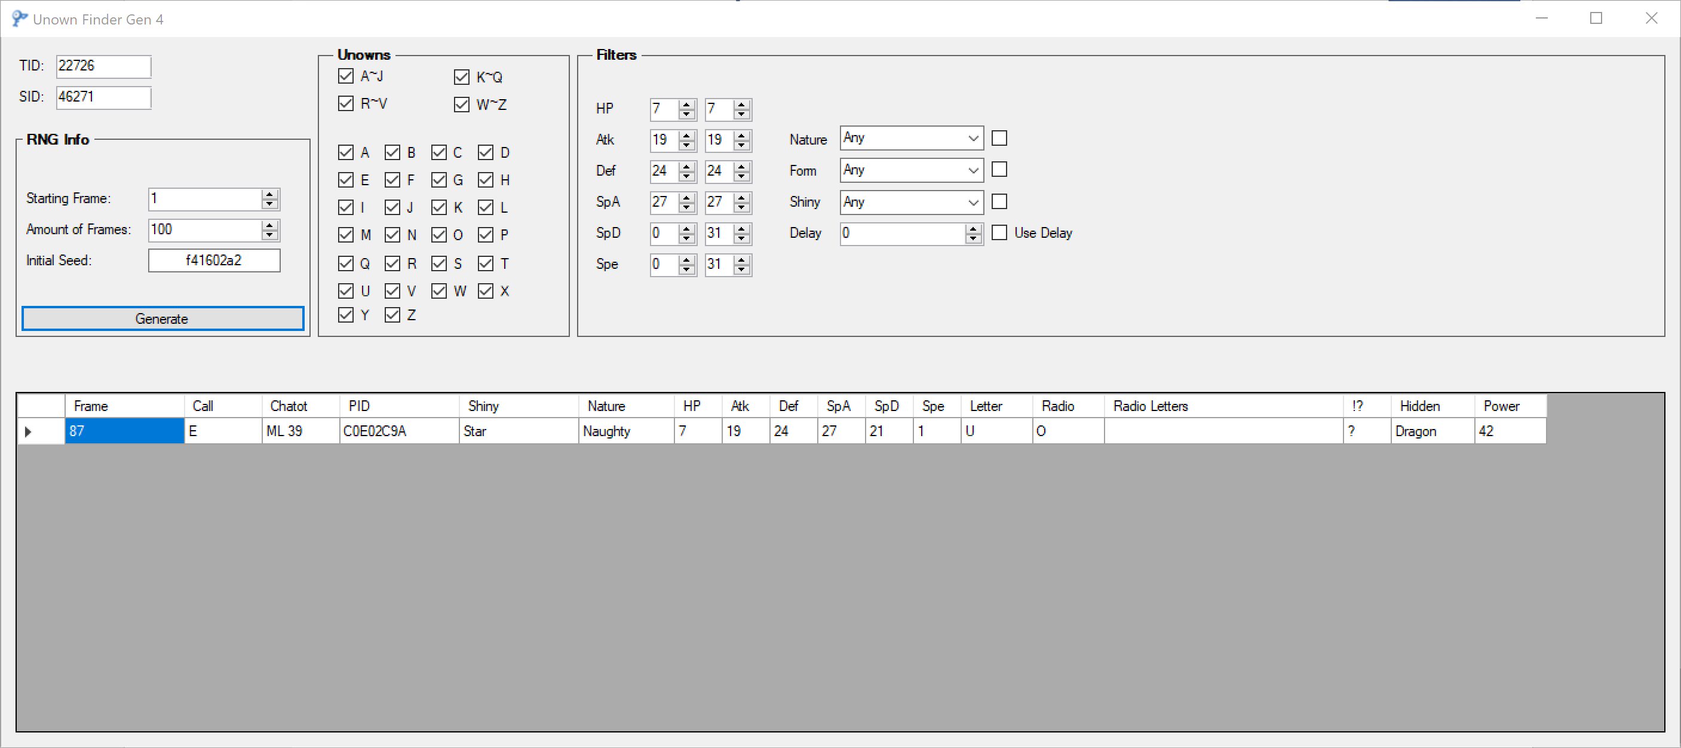Click the Unown Finder app icon in title bar

tap(20, 19)
